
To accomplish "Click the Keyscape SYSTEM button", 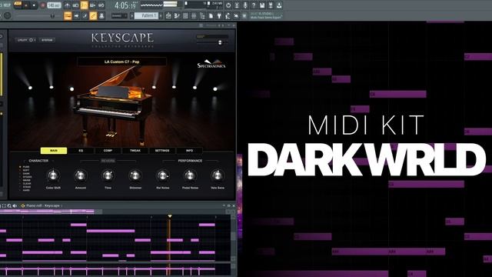I will click(x=47, y=40).
